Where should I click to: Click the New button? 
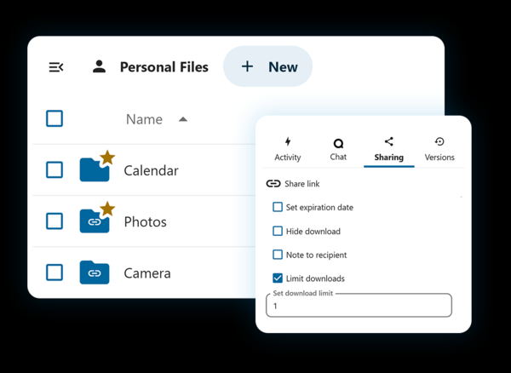[267, 66]
